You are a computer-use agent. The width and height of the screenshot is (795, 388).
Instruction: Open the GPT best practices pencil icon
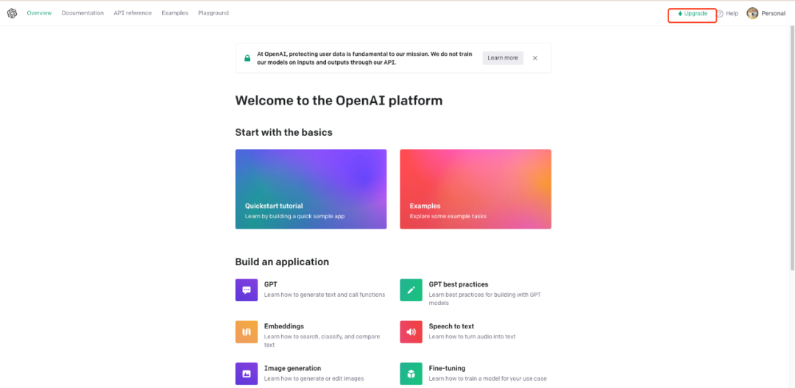(411, 290)
